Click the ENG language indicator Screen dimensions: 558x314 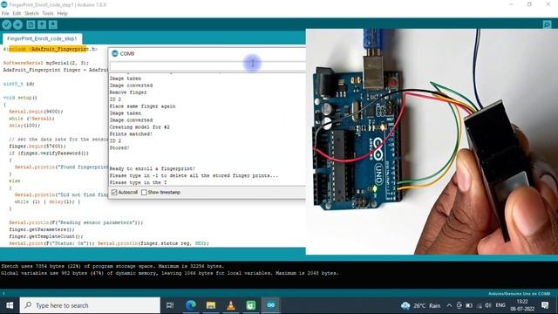pyautogui.click(x=500, y=305)
